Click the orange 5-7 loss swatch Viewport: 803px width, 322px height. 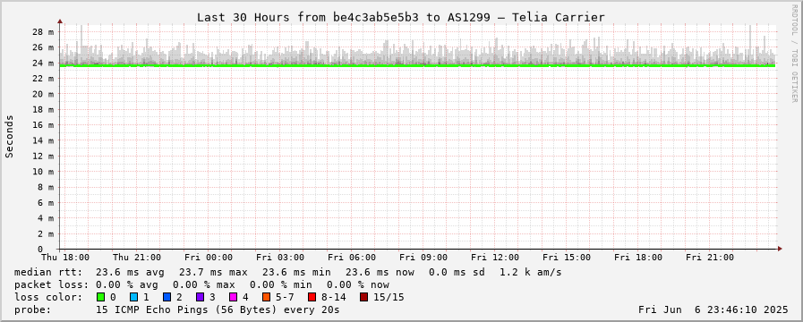pos(266,297)
